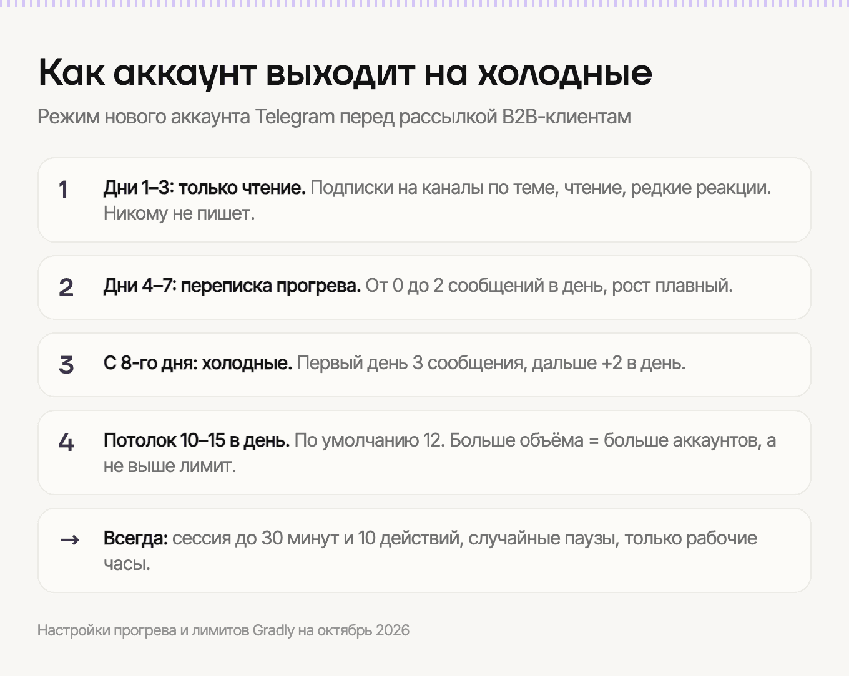Click bold text "Дни 4–7: переписка прогрева."

232,286
